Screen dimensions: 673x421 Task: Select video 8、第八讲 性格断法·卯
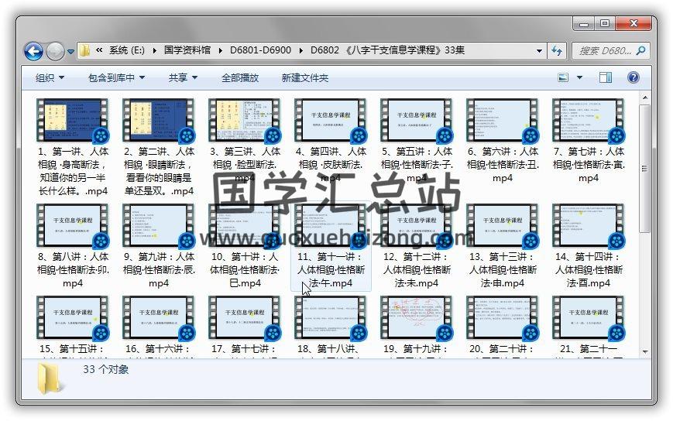point(73,246)
